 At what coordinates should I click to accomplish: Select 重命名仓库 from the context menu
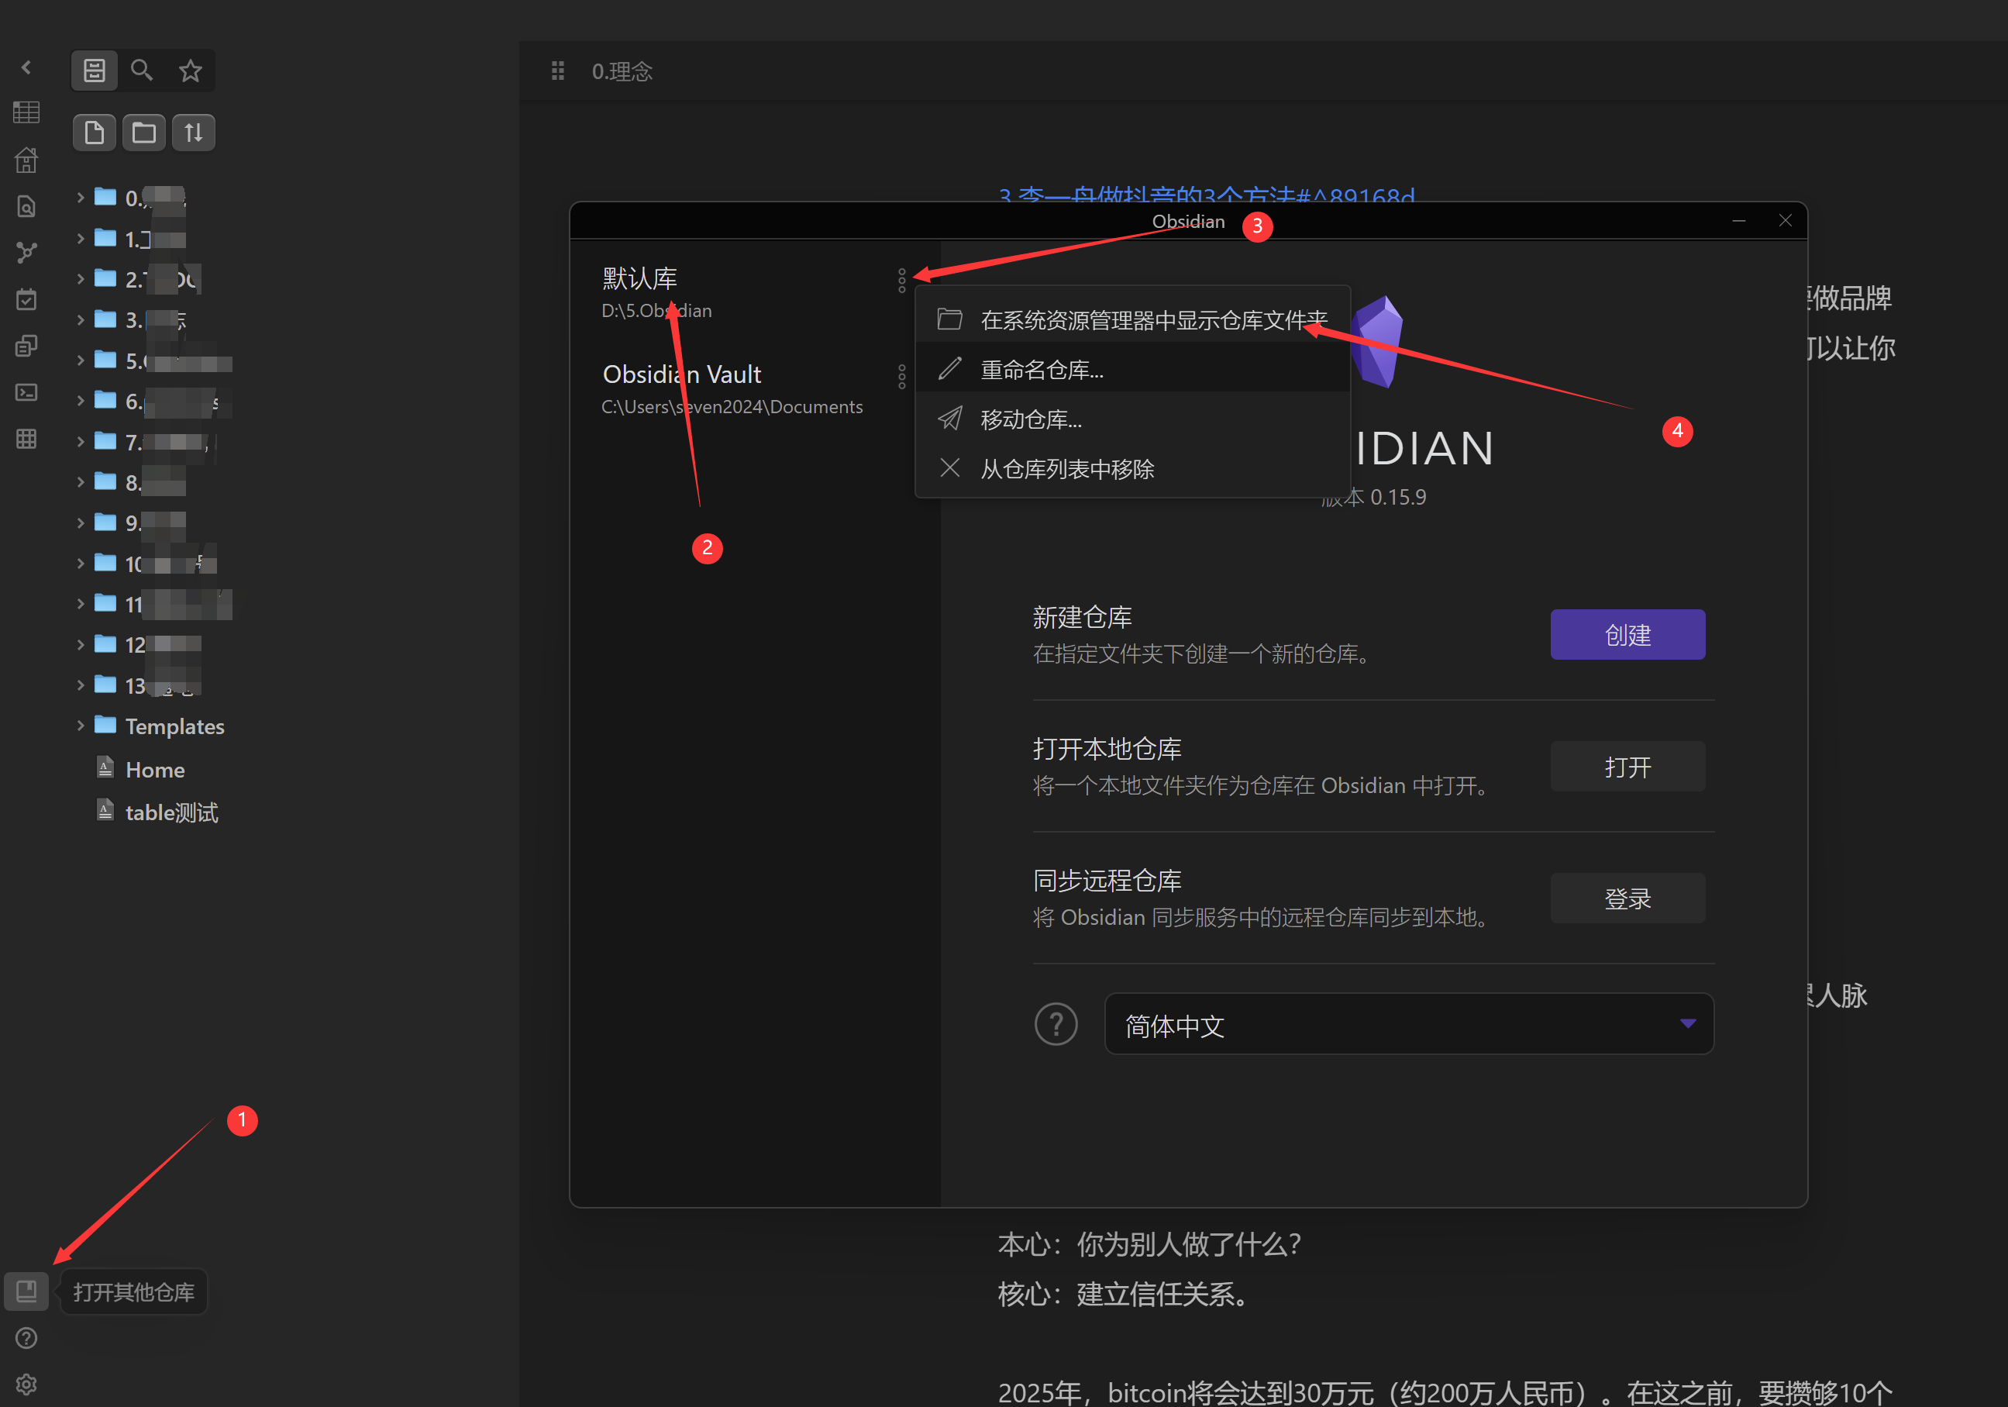tap(1042, 370)
